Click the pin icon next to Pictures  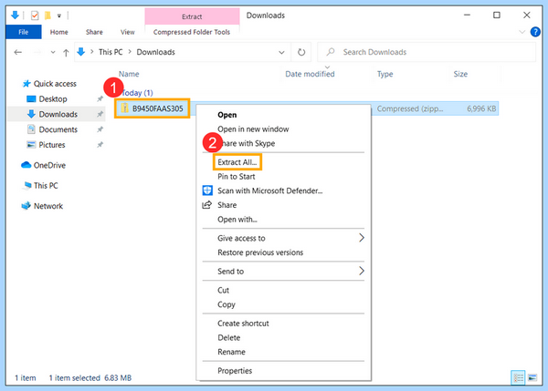pos(100,144)
